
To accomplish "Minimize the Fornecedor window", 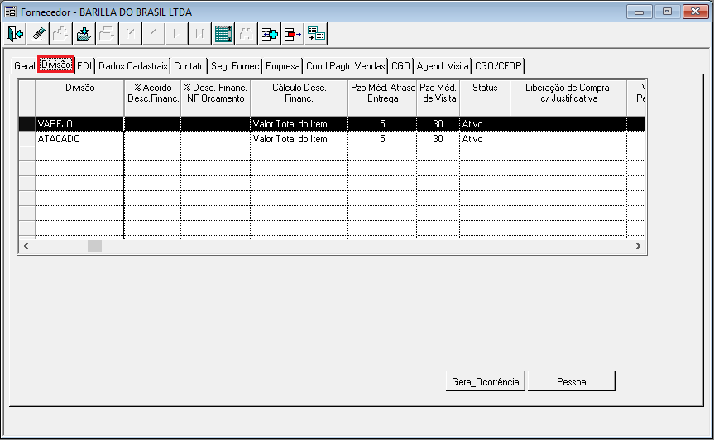I will point(640,12).
